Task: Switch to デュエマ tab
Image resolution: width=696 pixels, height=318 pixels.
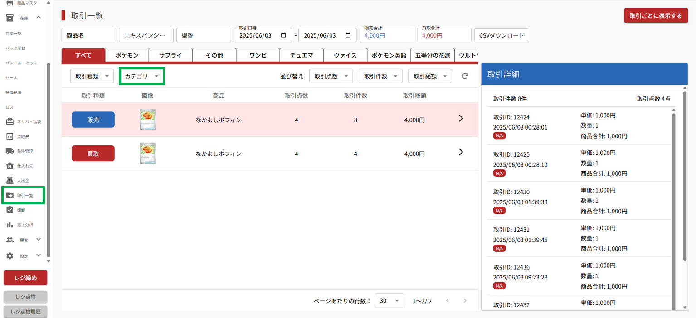Action: 302,55
